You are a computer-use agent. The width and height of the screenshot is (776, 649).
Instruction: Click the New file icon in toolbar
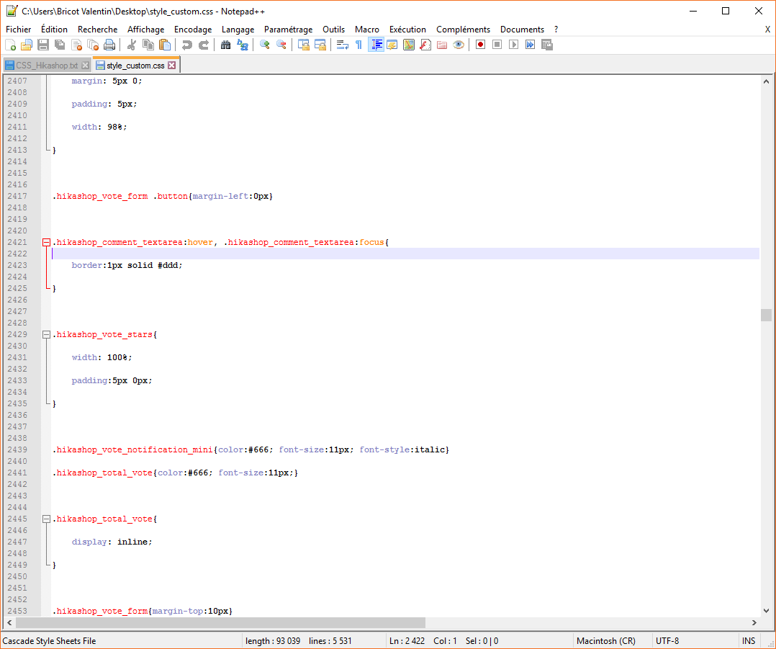(10, 45)
